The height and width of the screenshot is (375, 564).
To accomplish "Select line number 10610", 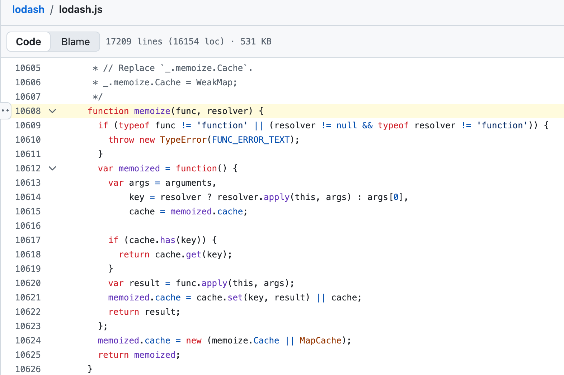I will pyautogui.click(x=28, y=139).
